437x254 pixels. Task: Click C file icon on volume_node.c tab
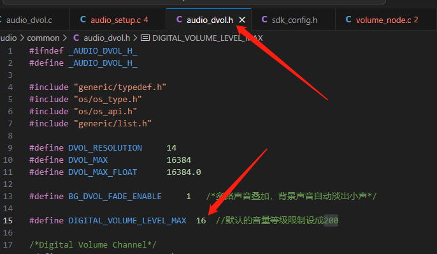[348, 20]
